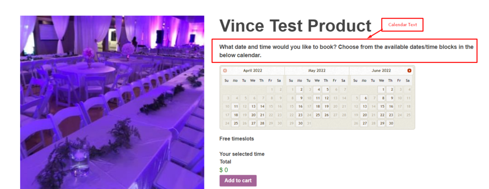Select June 1 in calendar
Screen dimensions: 489x189
(382, 90)
